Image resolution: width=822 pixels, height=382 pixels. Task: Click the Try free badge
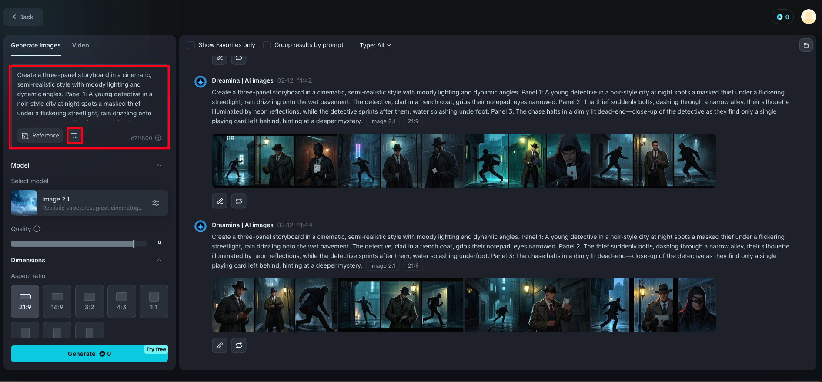click(156, 349)
